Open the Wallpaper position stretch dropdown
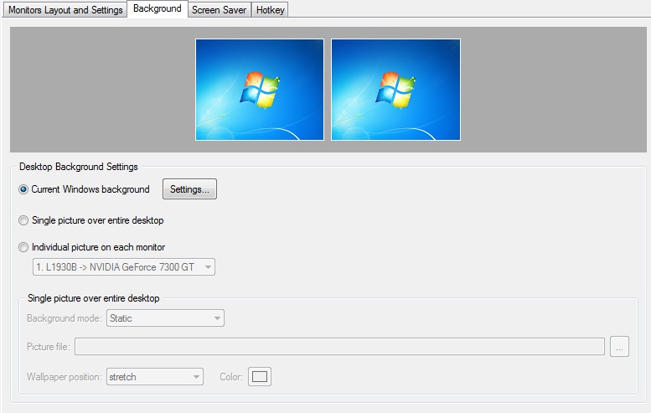The width and height of the screenshot is (651, 413). (x=155, y=376)
